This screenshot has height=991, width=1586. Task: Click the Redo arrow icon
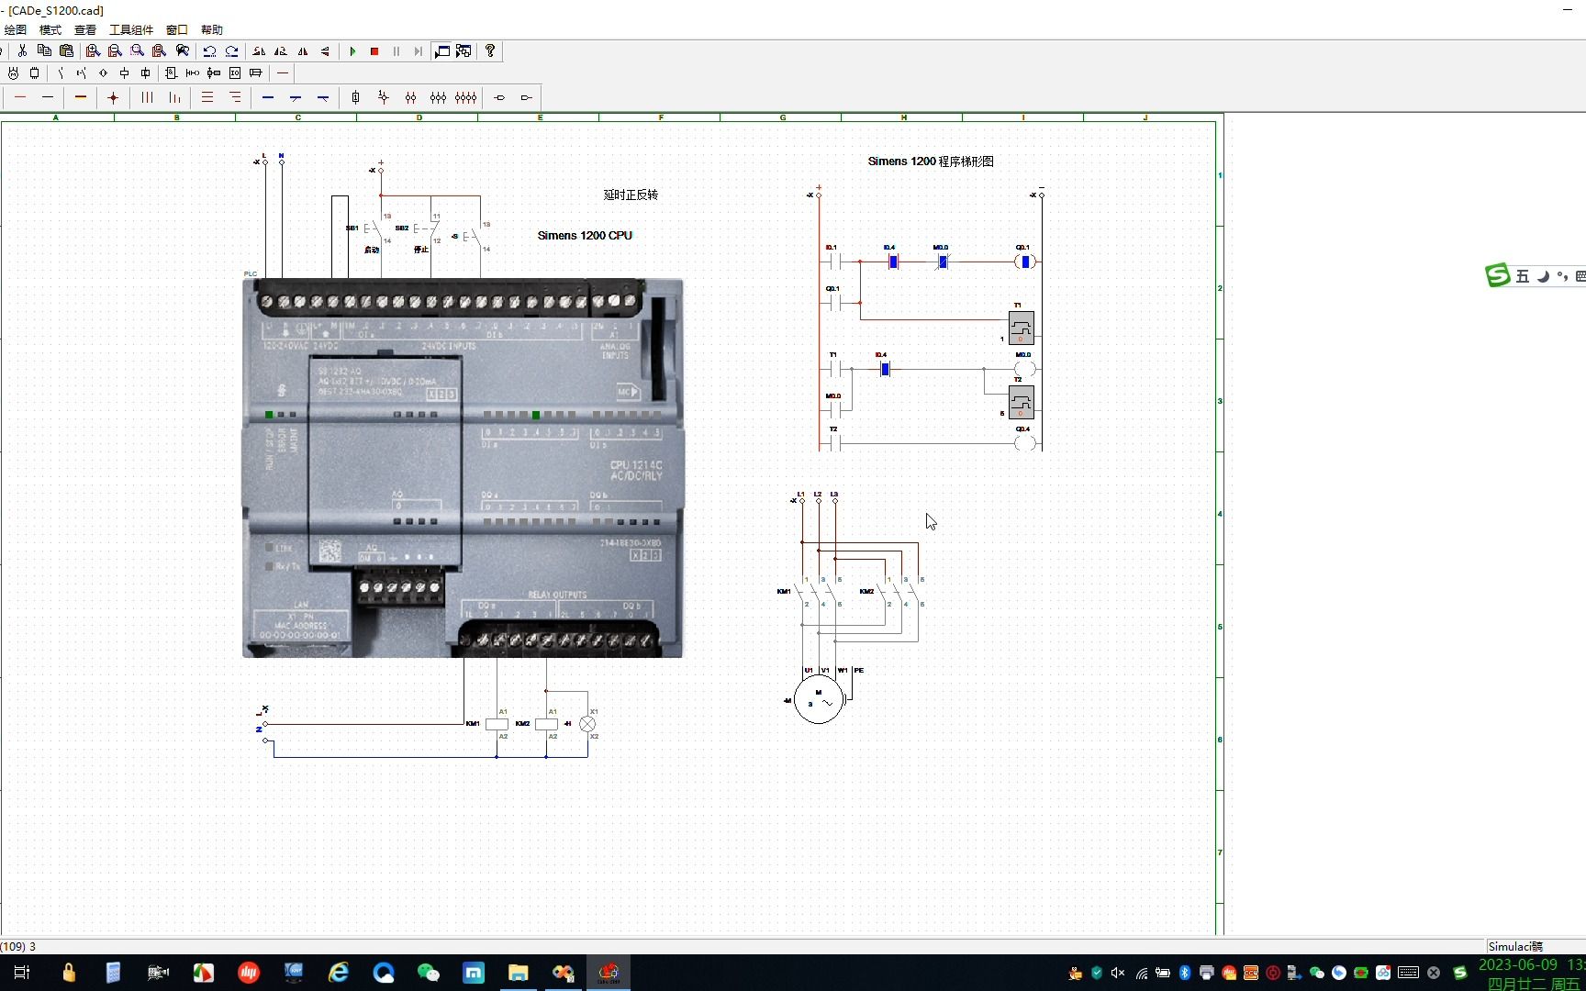point(231,51)
